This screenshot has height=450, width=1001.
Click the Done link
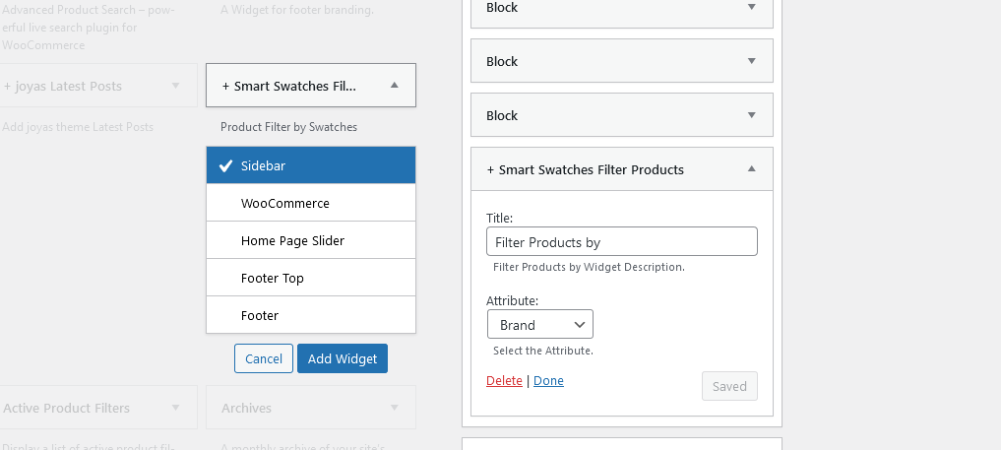(x=548, y=380)
